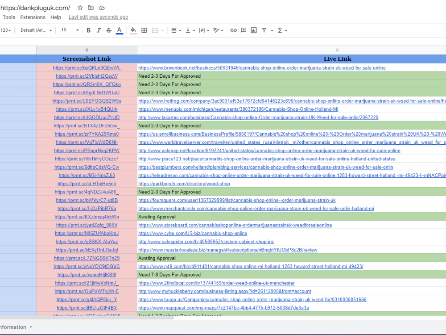Open the hotfrog.com company link
Screen dimensions: 446x335
292,101
